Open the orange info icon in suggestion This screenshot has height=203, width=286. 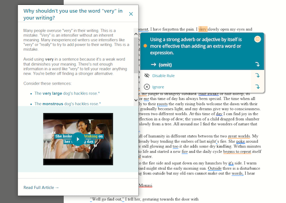coord(257,39)
